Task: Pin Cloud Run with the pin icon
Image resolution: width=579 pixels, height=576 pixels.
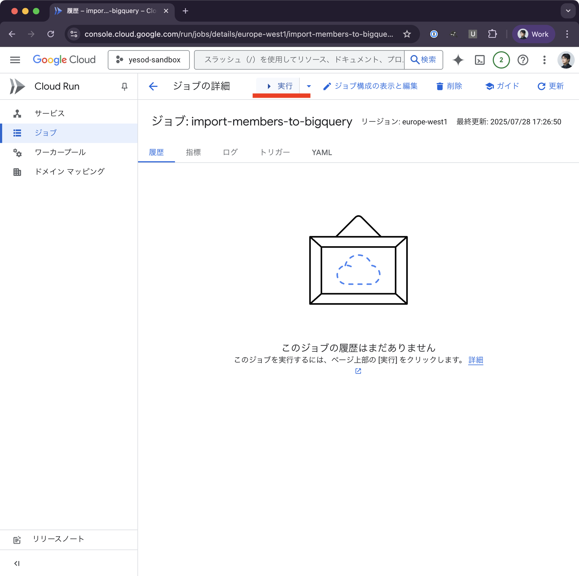Action: 124,87
